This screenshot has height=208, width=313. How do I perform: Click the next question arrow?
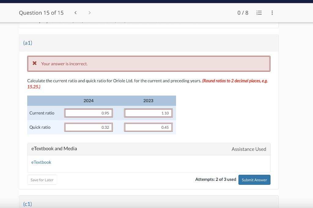89,13
